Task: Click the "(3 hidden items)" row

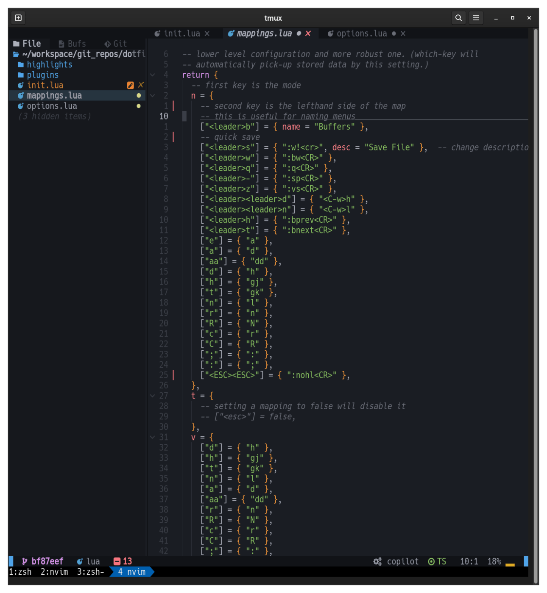Action: pyautogui.click(x=54, y=116)
